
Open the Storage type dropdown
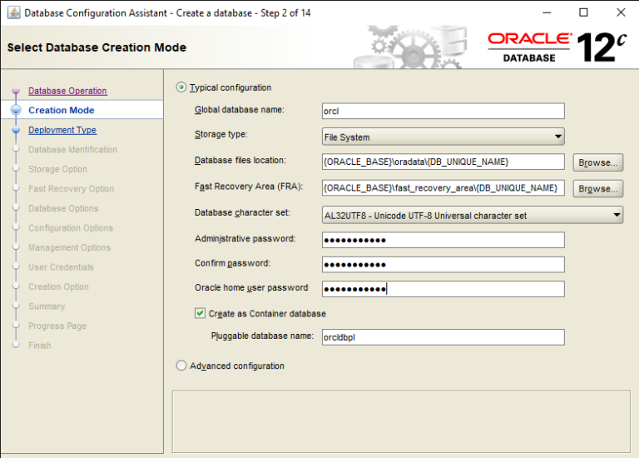pos(443,137)
